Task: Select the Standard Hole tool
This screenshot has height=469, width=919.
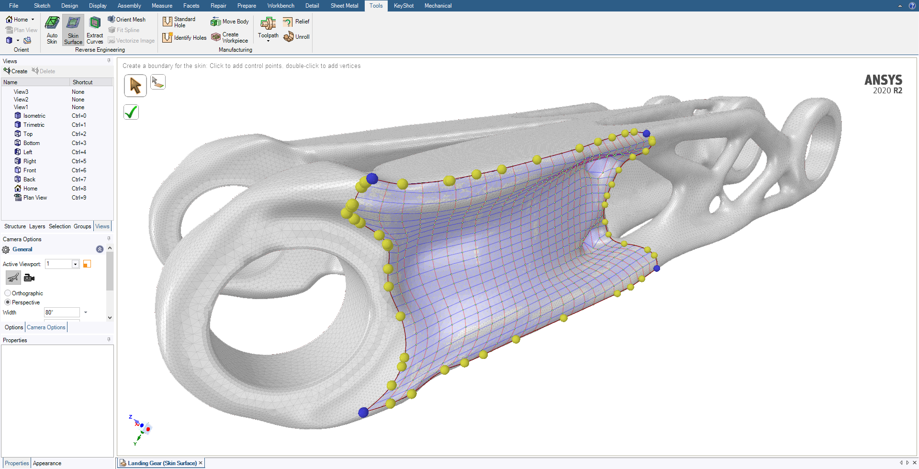Action: point(179,22)
